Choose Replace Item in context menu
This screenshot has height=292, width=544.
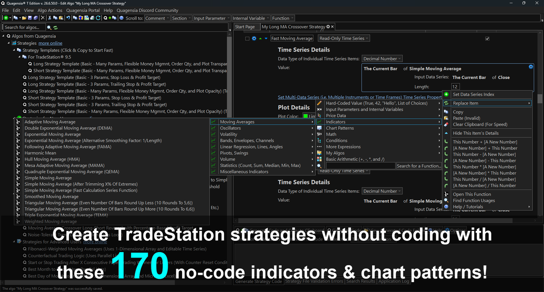pyautogui.click(x=487, y=103)
